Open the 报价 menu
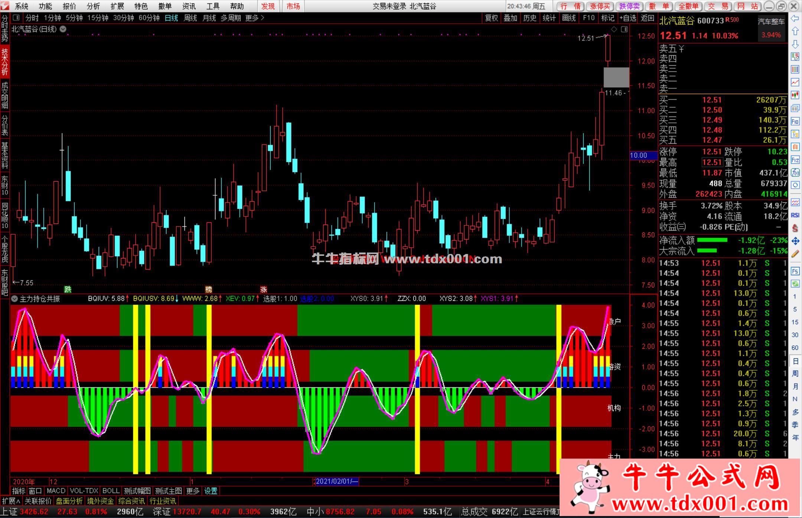802x518 pixels. [x=69, y=6]
